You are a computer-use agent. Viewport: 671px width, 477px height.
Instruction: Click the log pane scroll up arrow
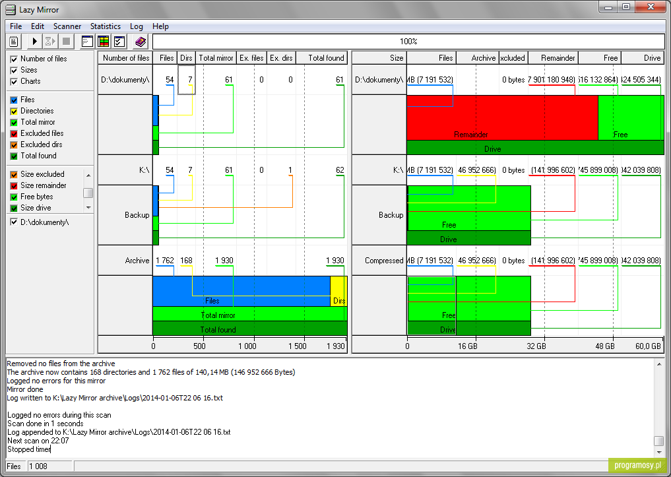point(659,364)
